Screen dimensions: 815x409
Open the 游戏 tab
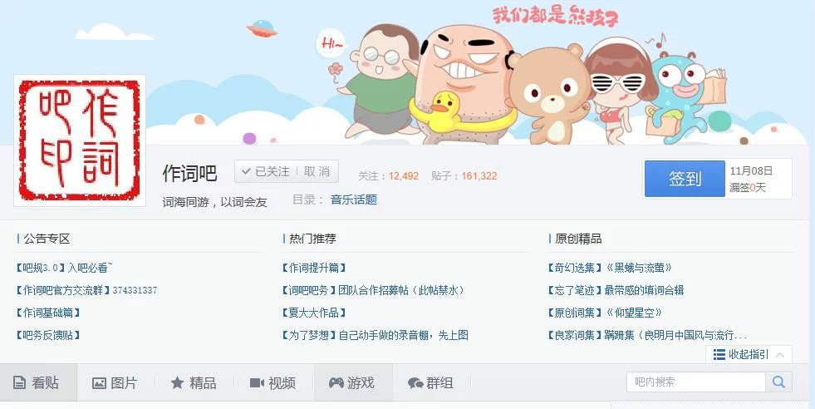click(x=353, y=383)
